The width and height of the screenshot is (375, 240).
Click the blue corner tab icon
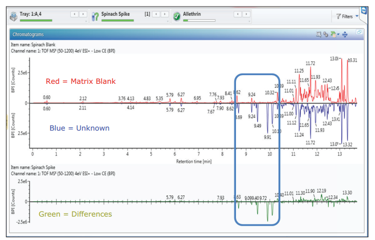click(364, 10)
